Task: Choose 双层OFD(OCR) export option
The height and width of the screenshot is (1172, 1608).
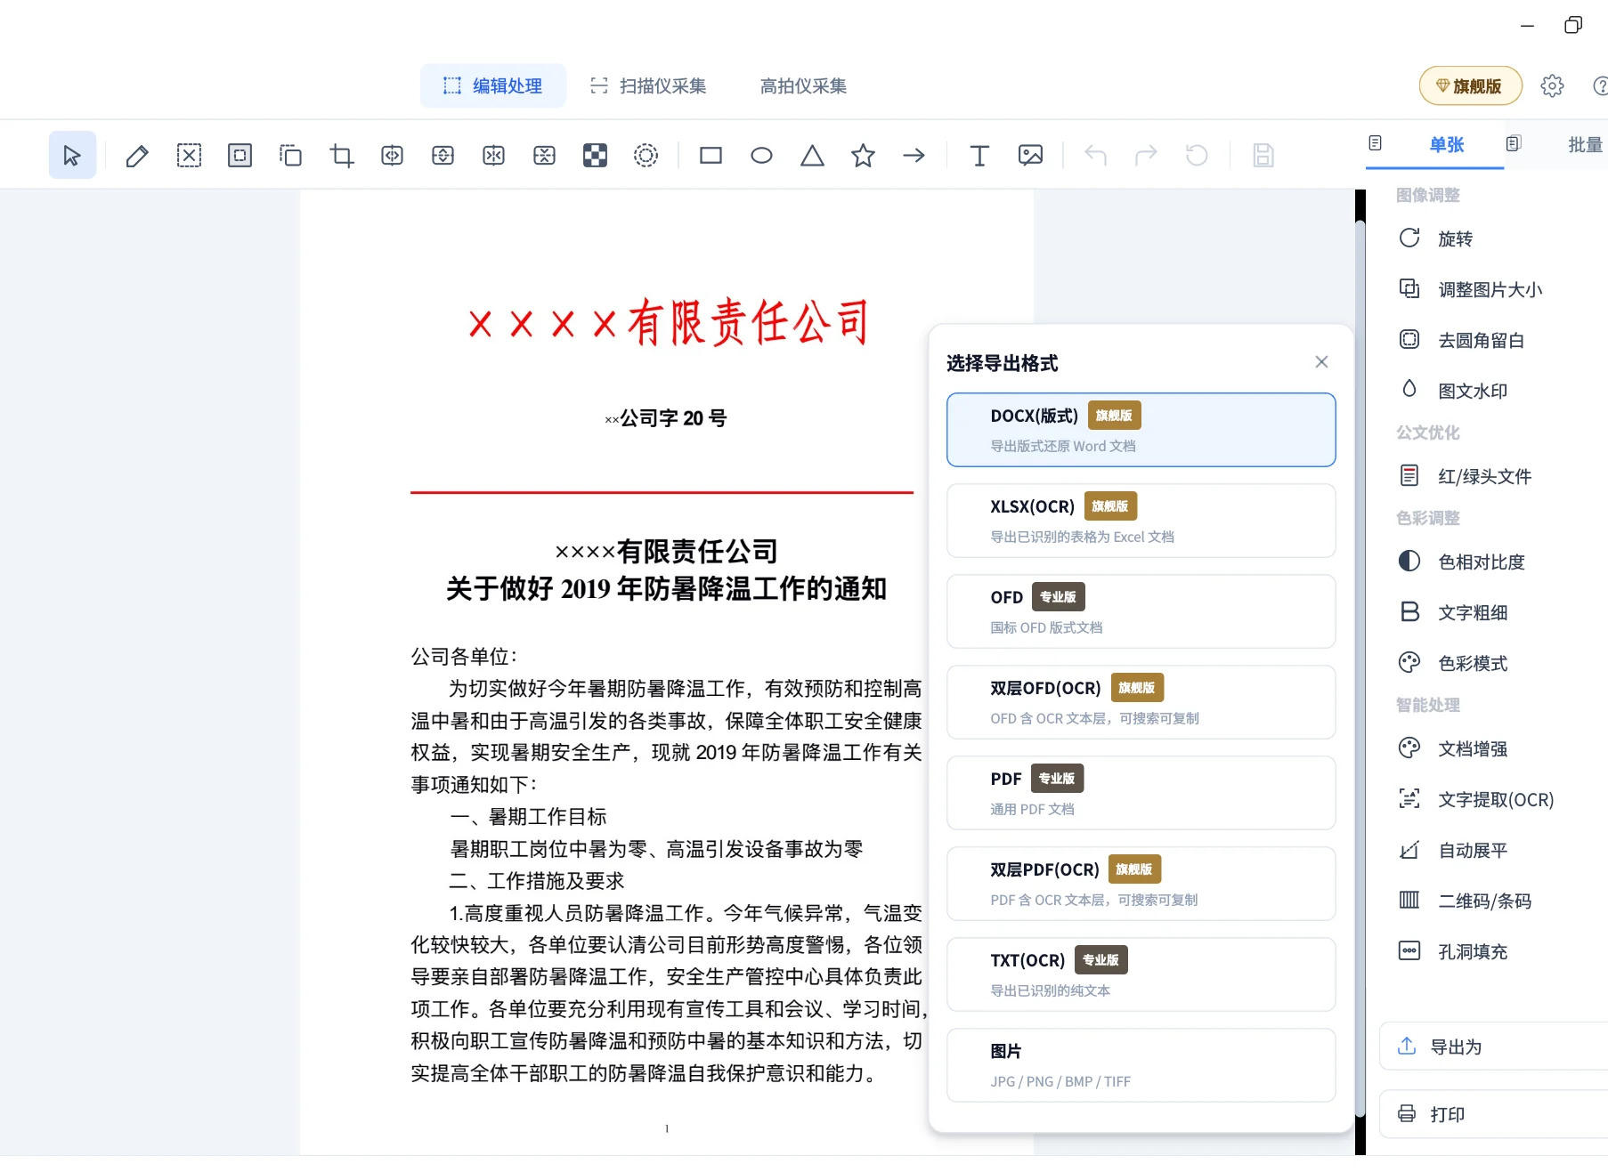Action: pos(1141,702)
